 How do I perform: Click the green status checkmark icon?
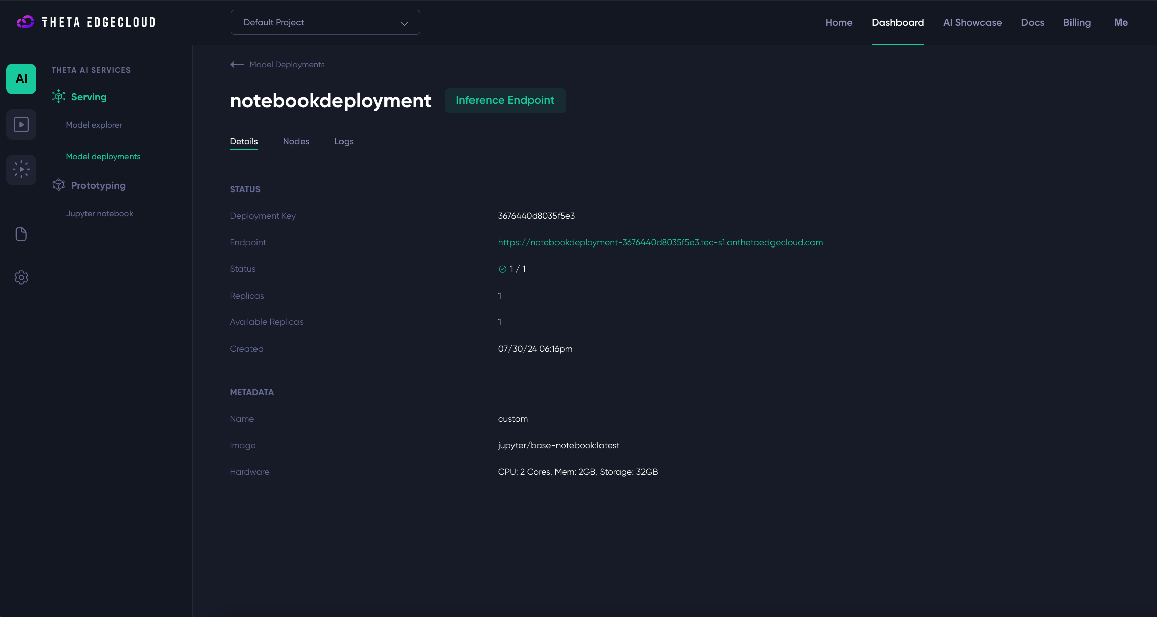[502, 269]
